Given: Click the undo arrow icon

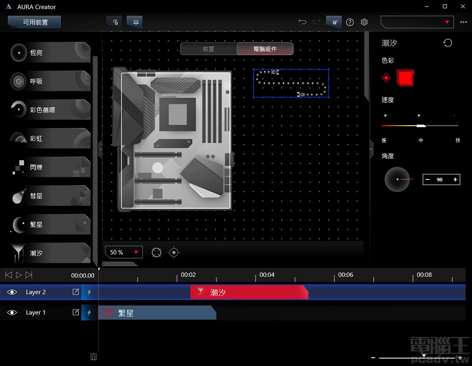Looking at the screenshot, I should coord(302,22).
